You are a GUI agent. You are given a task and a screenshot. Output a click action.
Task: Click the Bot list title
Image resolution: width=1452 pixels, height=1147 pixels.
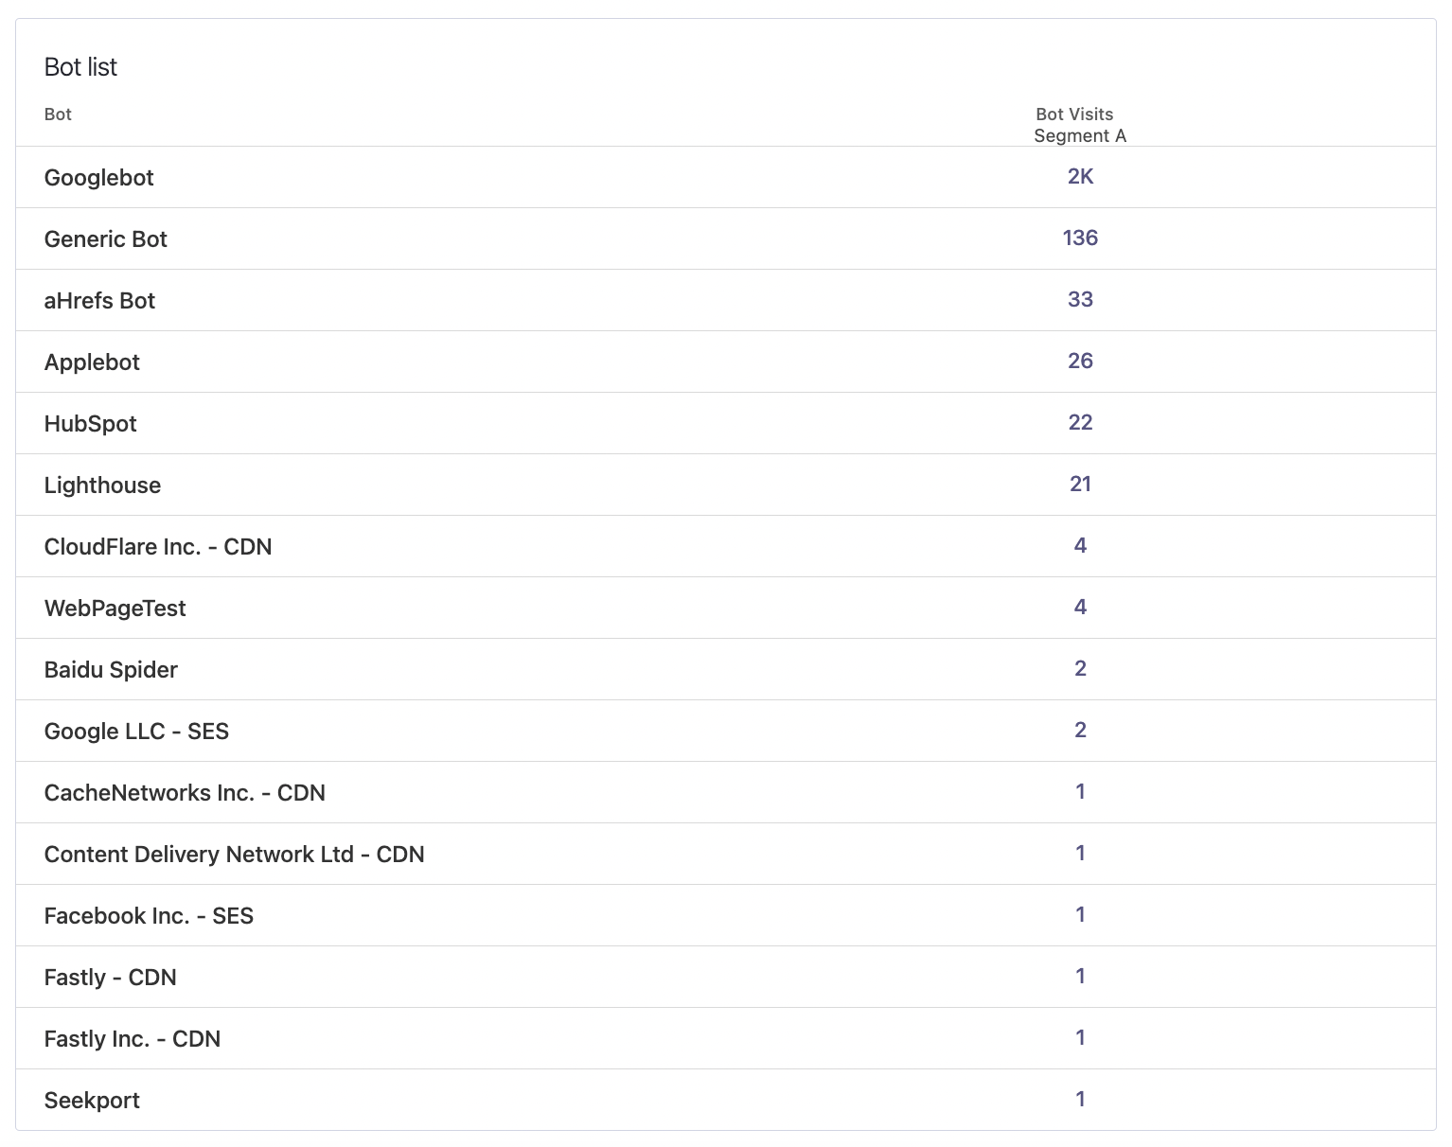[x=80, y=66]
